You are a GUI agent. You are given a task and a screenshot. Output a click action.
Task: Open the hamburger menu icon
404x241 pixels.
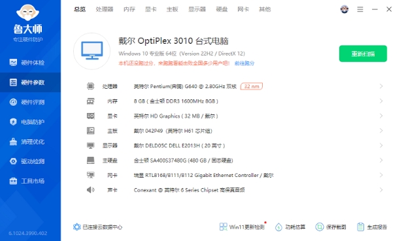coord(360,9)
